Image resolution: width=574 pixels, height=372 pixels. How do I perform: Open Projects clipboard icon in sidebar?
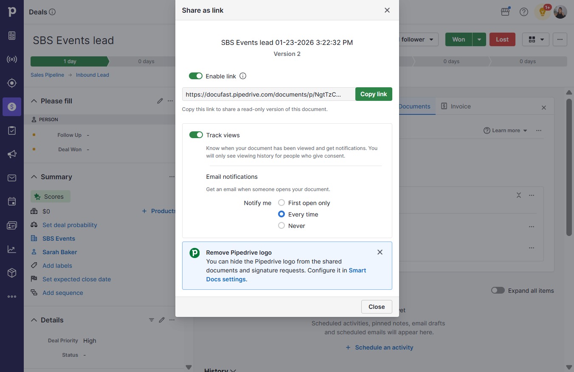tap(12, 130)
